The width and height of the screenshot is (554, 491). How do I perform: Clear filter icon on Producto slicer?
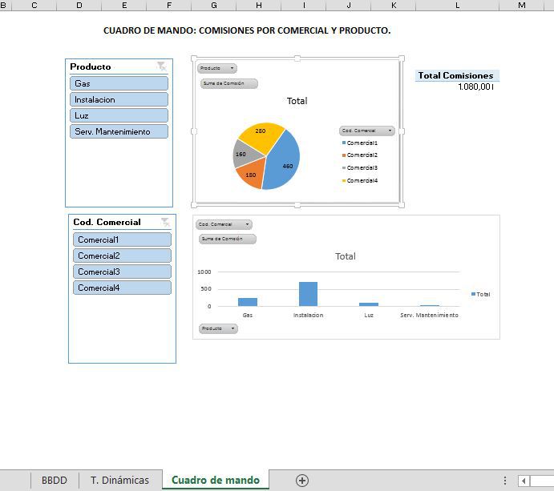tap(162, 66)
